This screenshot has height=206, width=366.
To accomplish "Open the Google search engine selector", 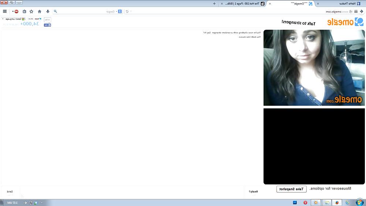I will [x=119, y=11].
